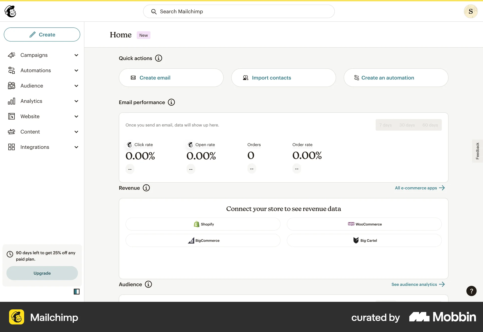Click the Mailchimp Freddie logo in top left
483x332 pixels.
(10, 11)
